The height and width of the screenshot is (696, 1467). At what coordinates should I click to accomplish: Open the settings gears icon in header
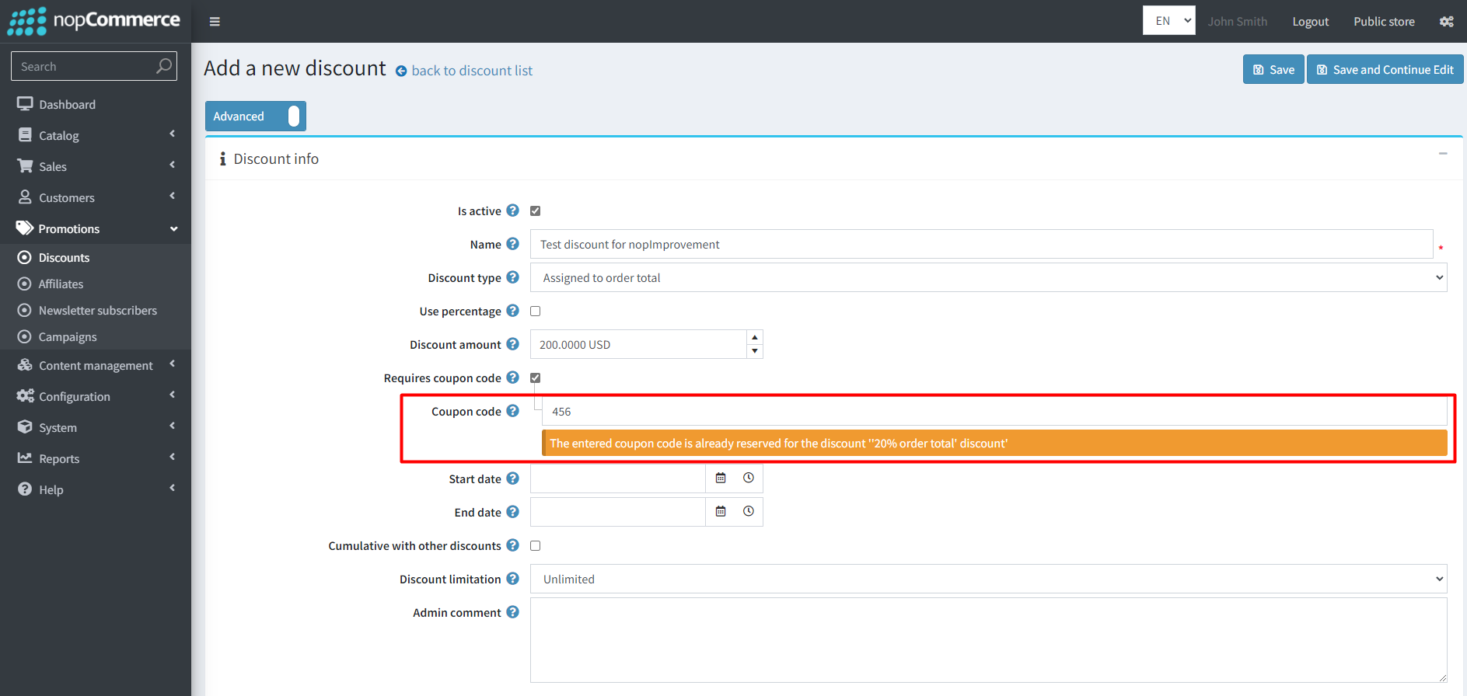click(x=1446, y=22)
